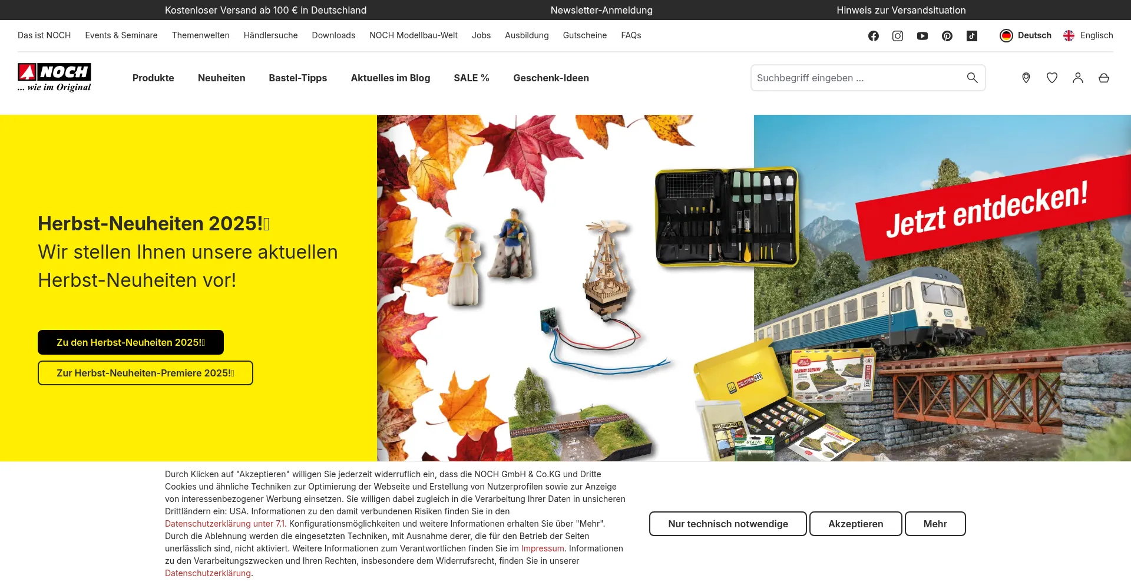Open the wishlist heart icon

pos(1052,78)
